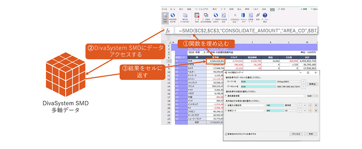The image size is (362, 149).
Task: Delete the 品種大分類名称 condition row with X
Action: point(316,105)
